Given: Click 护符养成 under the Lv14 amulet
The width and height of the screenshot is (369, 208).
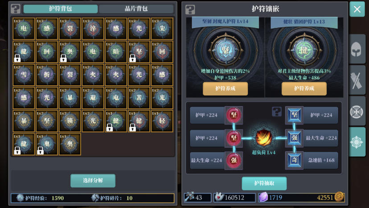Looking at the screenshot, I should pyautogui.click(x=225, y=89).
